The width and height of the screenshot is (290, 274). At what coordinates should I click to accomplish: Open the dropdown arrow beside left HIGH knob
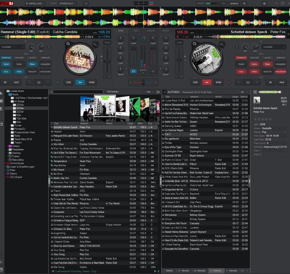126,37
